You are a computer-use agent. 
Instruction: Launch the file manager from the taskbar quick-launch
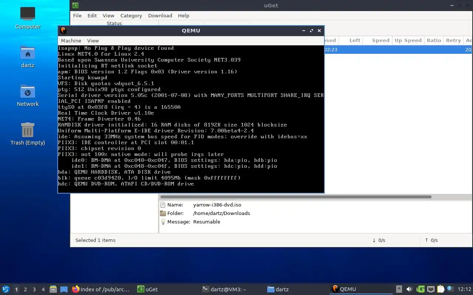point(53,289)
